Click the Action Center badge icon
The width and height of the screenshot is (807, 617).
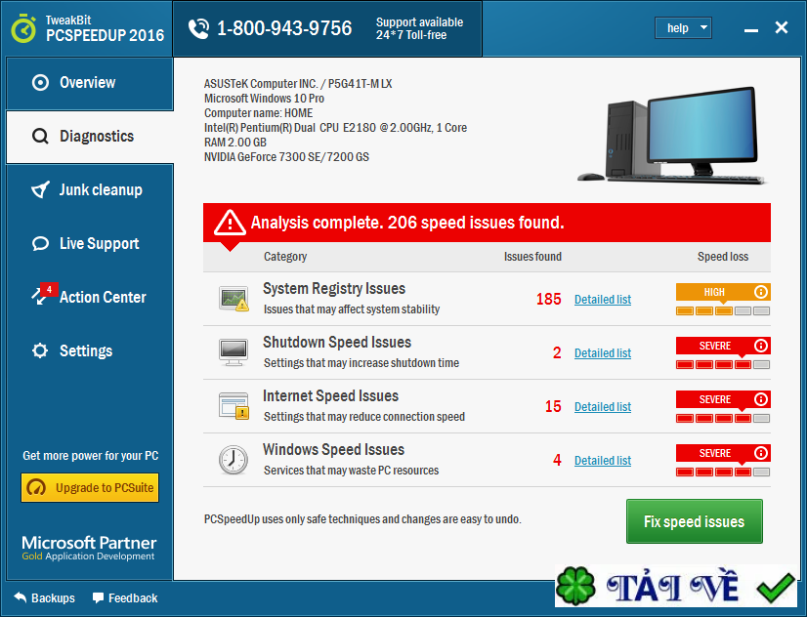coord(43,294)
